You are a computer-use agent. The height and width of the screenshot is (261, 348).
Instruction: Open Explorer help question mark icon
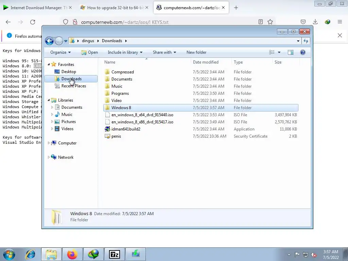[303, 52]
